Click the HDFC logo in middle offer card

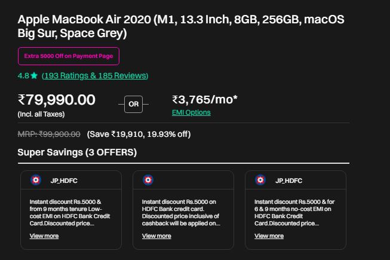point(148,180)
